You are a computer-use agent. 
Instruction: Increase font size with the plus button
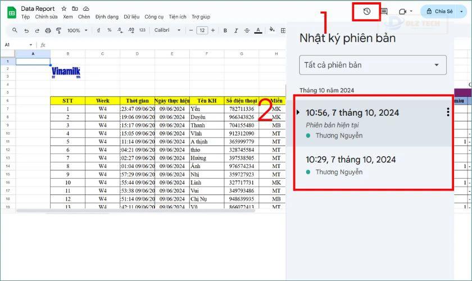213,30
